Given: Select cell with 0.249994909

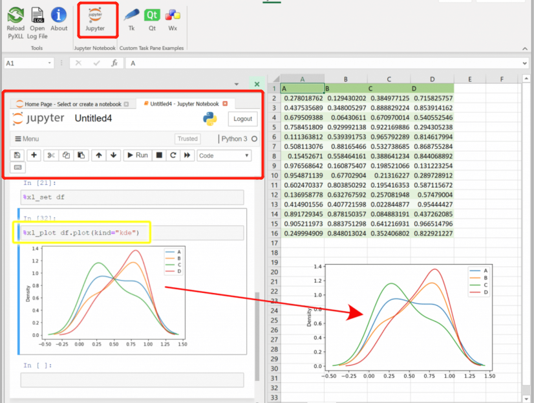Looking at the screenshot, I should pos(303,234).
